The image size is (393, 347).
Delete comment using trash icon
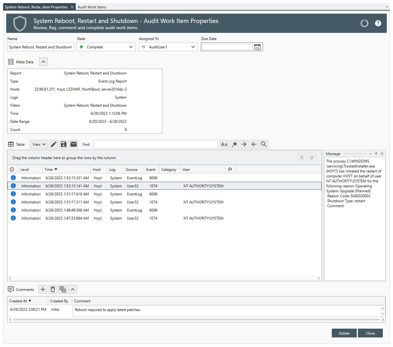pyautogui.click(x=53, y=289)
